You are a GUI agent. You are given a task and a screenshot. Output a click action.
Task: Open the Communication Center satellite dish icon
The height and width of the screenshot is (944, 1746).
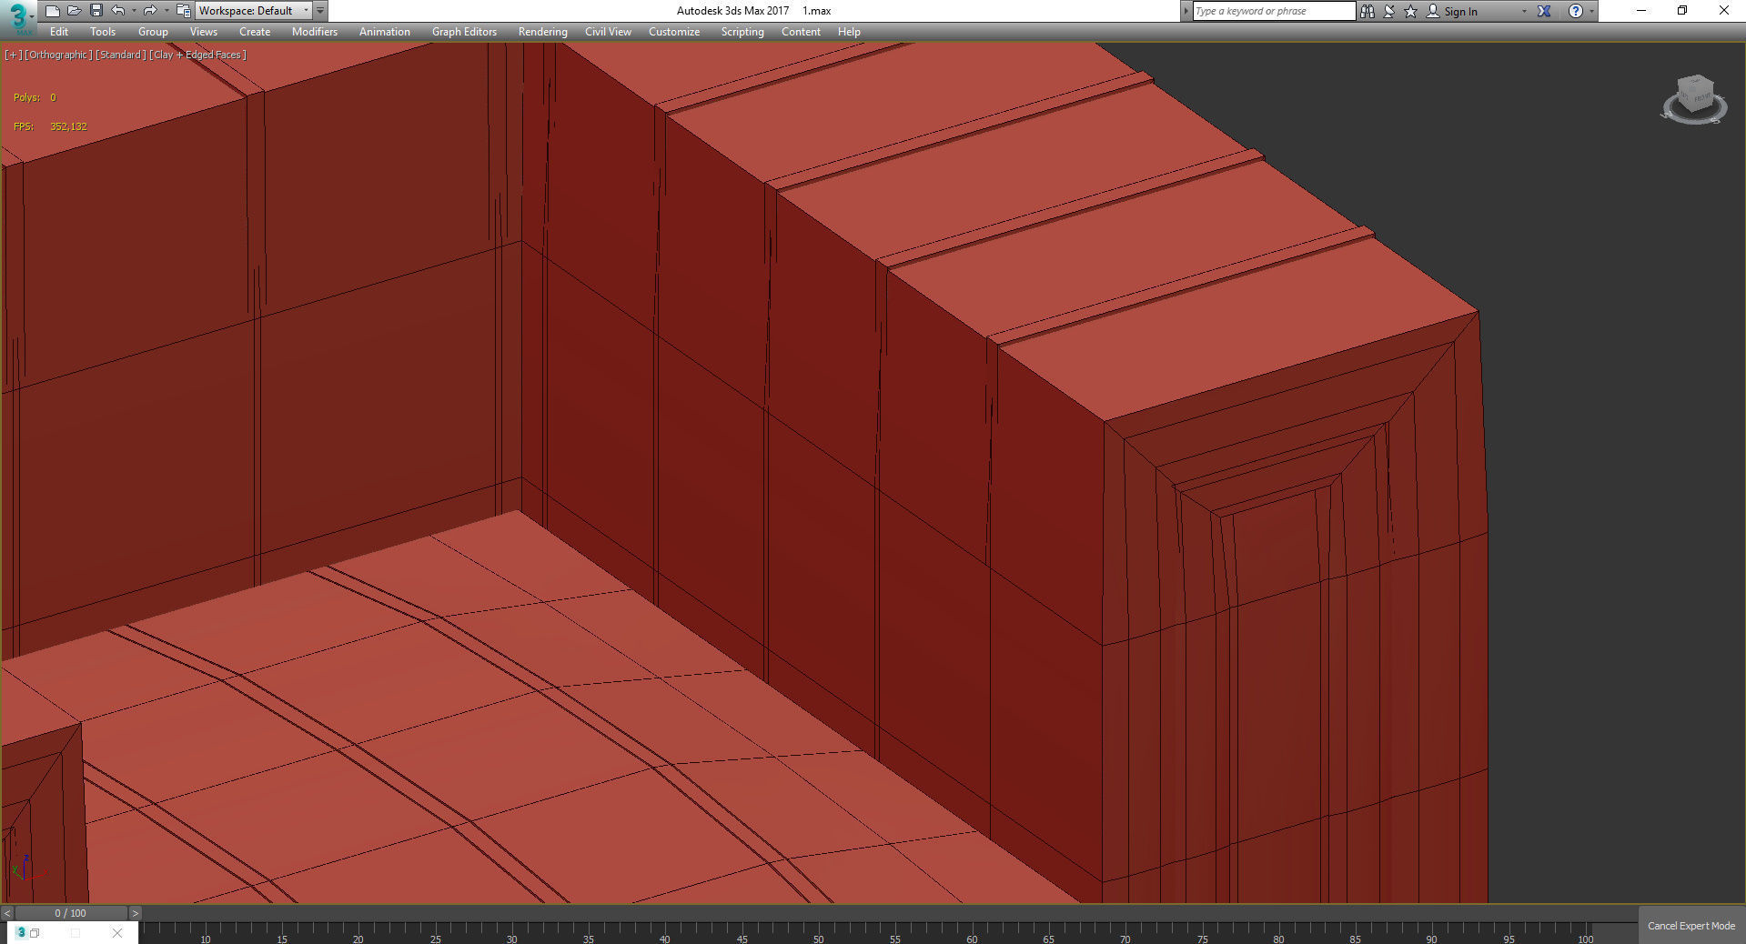point(1389,11)
